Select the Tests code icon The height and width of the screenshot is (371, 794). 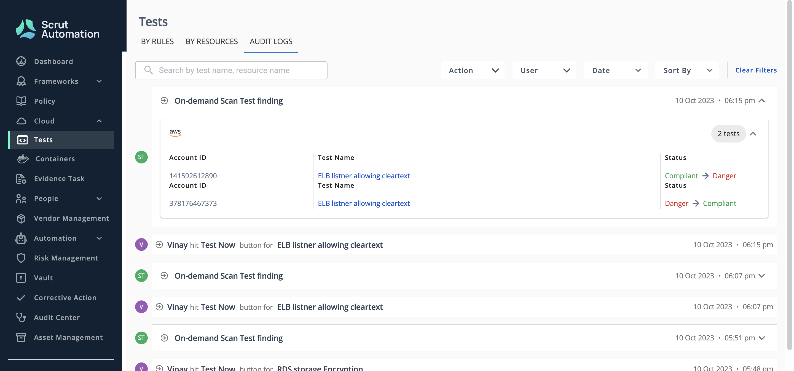22,140
